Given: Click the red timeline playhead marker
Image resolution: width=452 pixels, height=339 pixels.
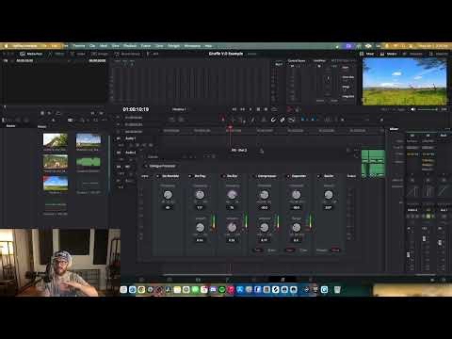Looking at the screenshot, I should (x=230, y=127).
